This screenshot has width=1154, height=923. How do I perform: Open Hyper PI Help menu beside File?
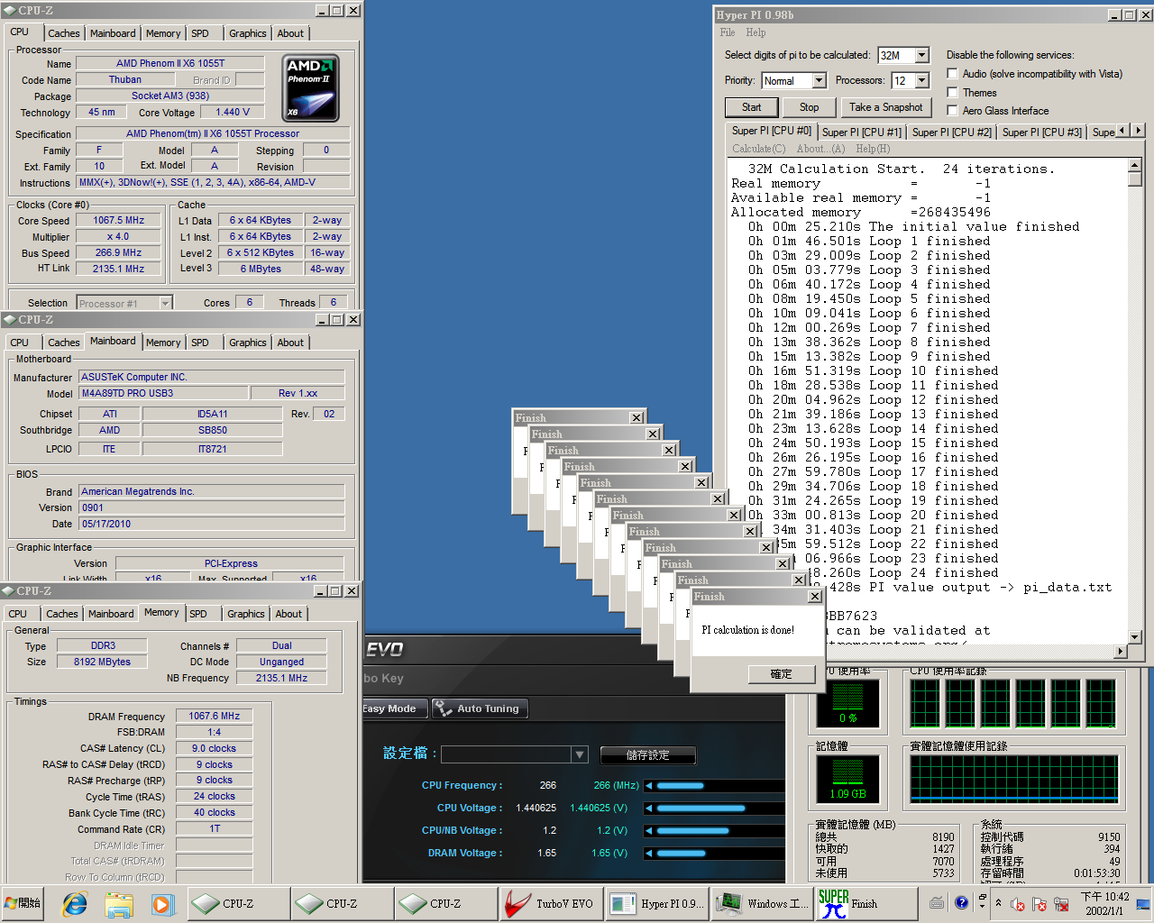click(x=756, y=32)
